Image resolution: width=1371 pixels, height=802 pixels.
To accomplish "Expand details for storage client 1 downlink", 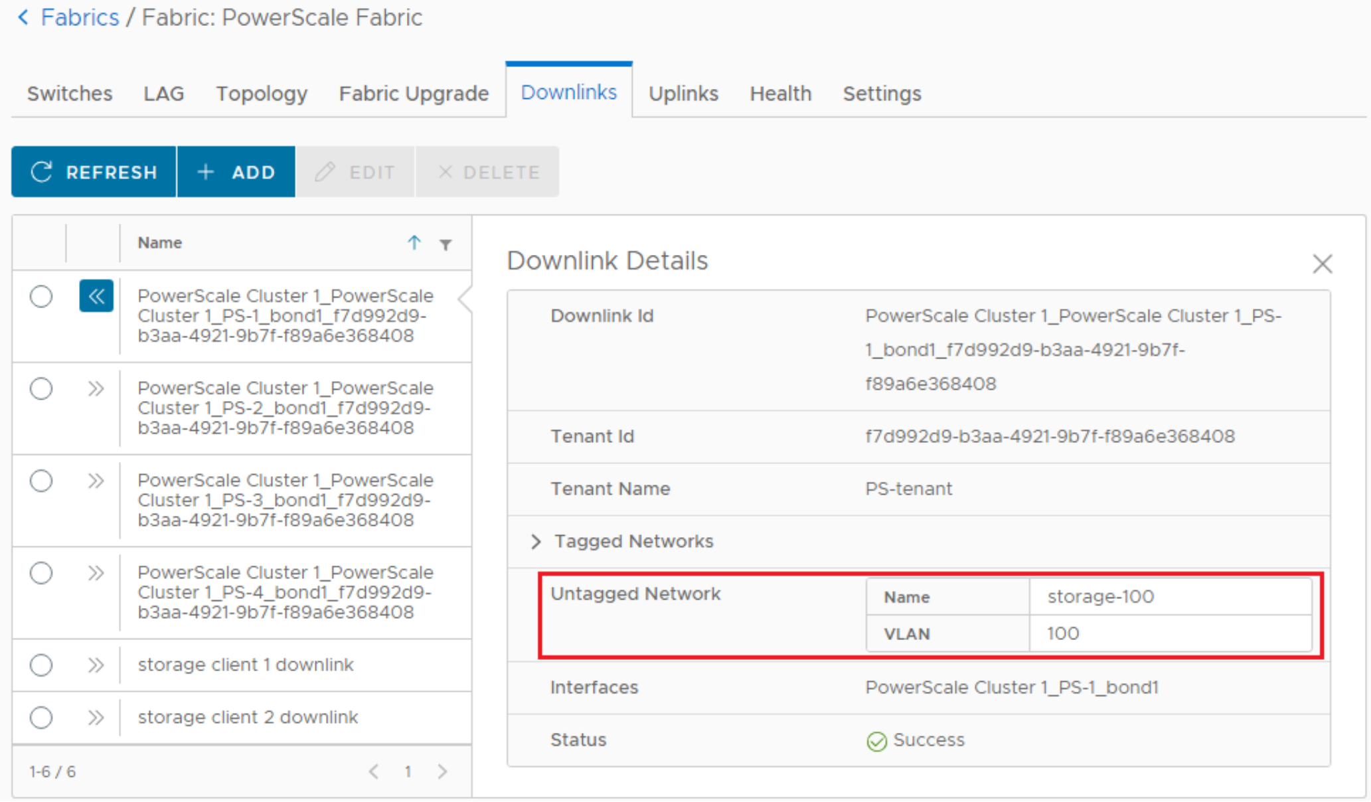I will [x=96, y=665].
